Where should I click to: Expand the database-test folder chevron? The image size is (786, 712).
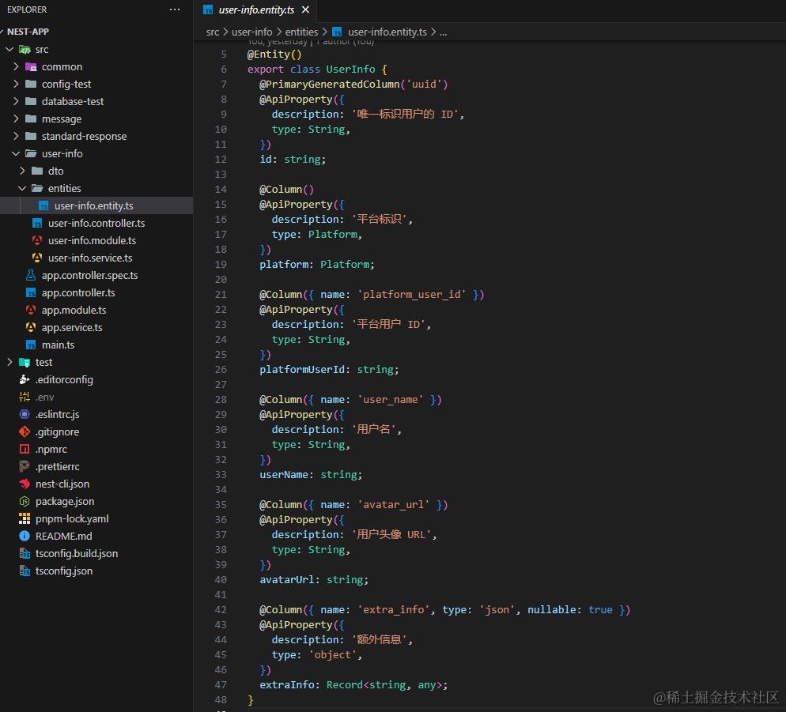pyautogui.click(x=16, y=101)
